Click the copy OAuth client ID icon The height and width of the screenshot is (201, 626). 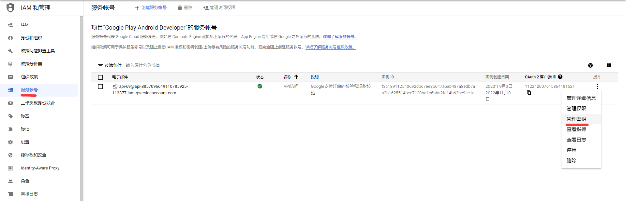(529, 93)
